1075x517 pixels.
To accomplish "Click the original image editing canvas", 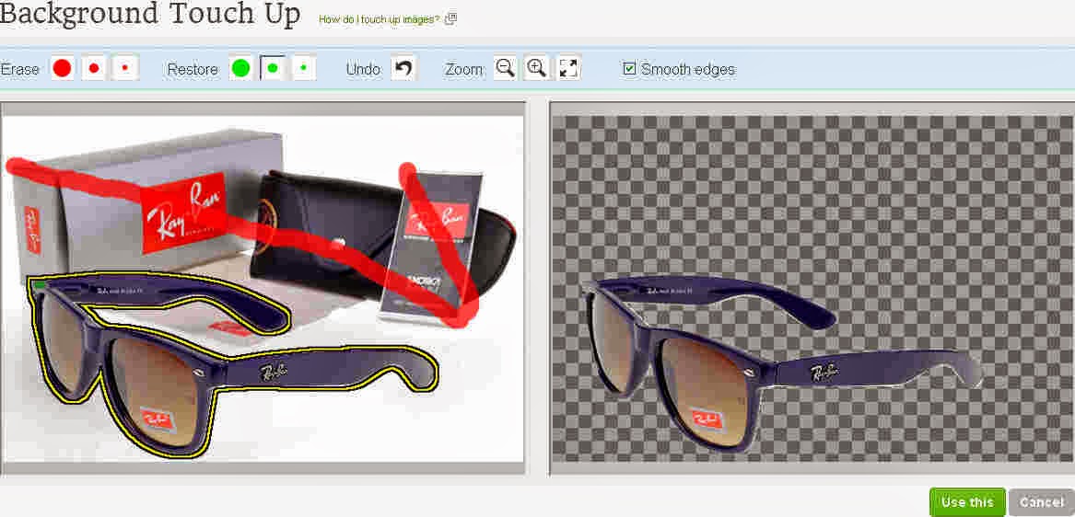I will 262,288.
